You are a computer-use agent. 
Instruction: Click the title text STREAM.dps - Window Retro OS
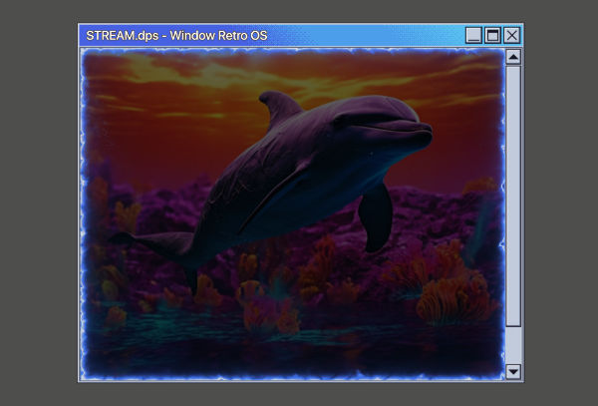(176, 36)
